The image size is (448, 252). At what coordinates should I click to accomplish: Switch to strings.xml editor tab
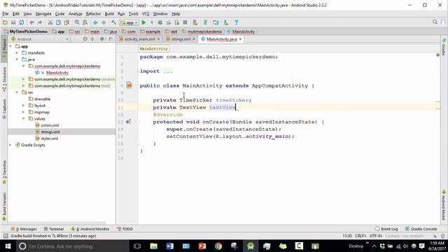tap(181, 39)
